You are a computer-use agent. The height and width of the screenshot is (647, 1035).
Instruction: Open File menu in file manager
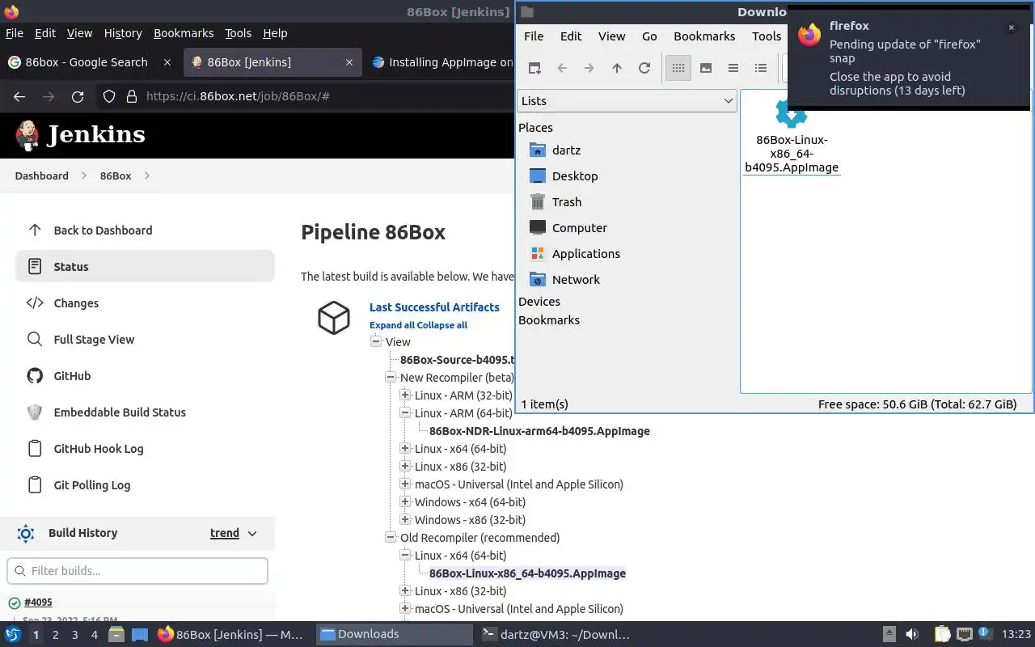pyautogui.click(x=534, y=36)
